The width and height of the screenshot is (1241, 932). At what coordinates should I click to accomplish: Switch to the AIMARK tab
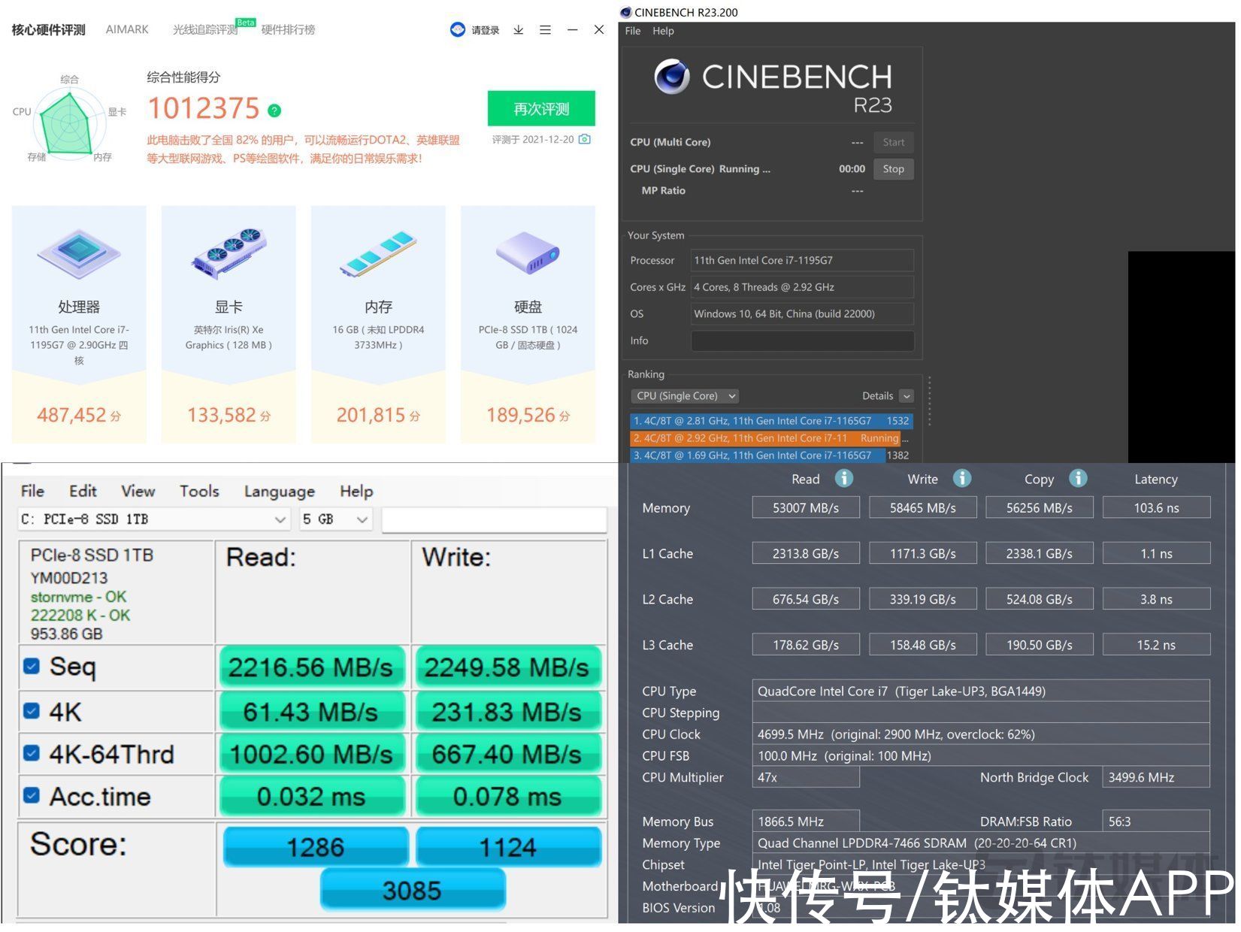[127, 29]
